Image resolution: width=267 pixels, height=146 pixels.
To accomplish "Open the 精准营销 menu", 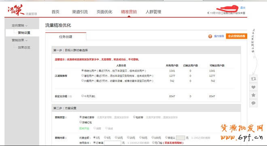I will (x=129, y=12).
